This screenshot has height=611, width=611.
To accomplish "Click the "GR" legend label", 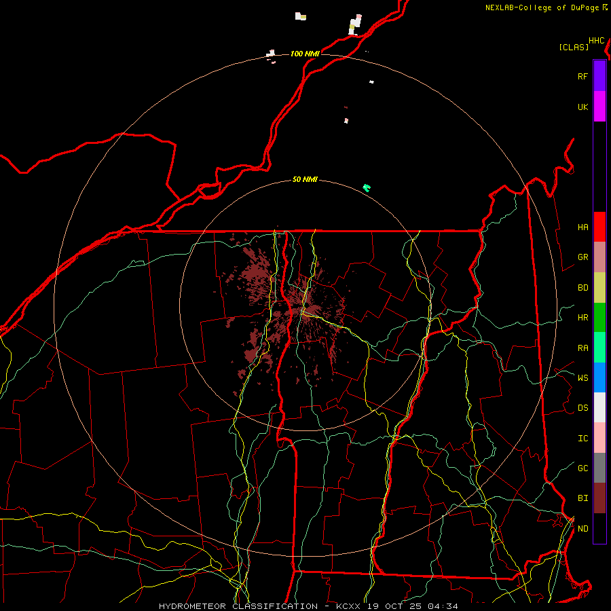I will (582, 257).
